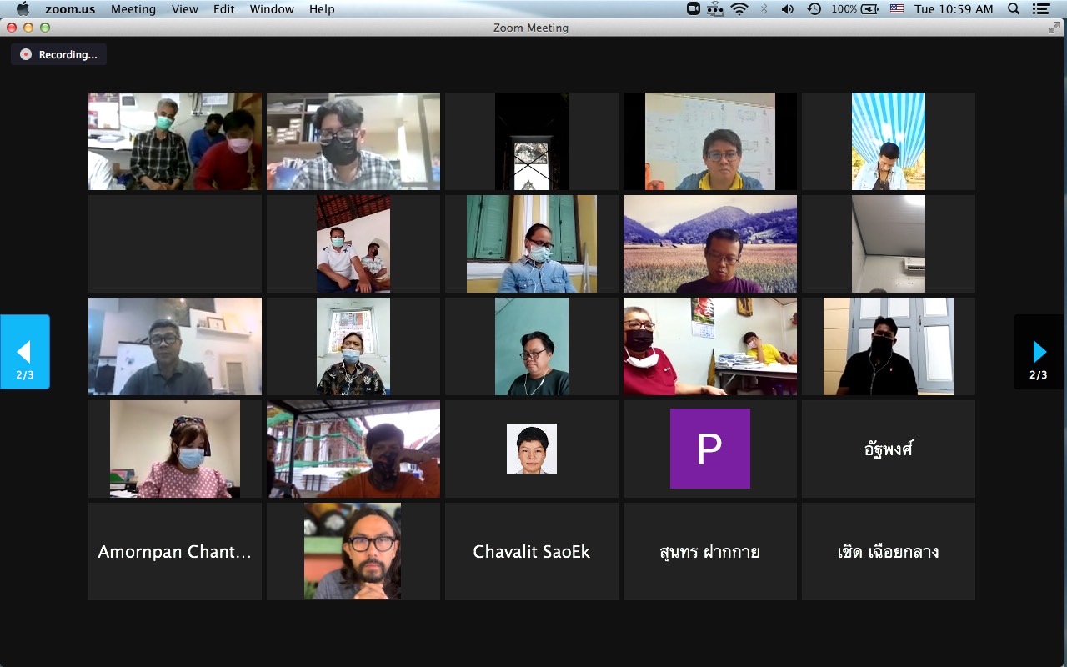
Task: Open Spotlight search magnifier
Action: click(x=1014, y=9)
